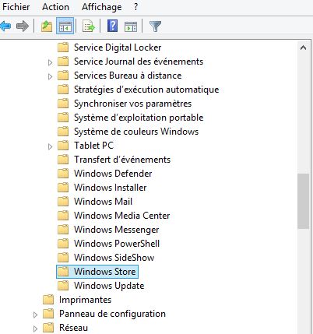Screen dimensions: 313x334
Task: Expand the Tablet PC tree node
Action: (x=50, y=146)
